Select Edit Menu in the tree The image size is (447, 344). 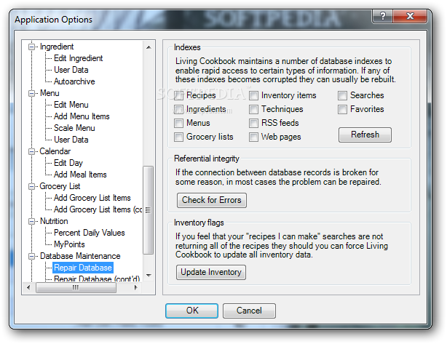pos(71,105)
